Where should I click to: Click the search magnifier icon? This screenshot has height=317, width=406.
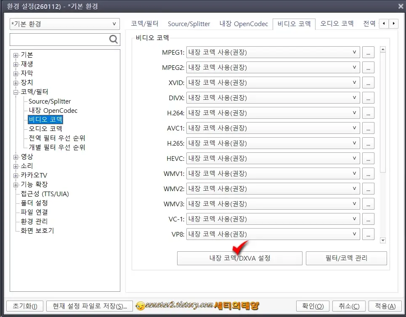click(x=113, y=39)
